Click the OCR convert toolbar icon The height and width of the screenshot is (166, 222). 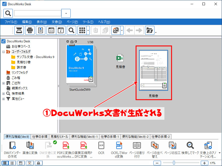116,30
